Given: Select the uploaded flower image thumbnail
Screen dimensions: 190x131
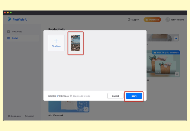Looking at the screenshot, I should point(75,43).
